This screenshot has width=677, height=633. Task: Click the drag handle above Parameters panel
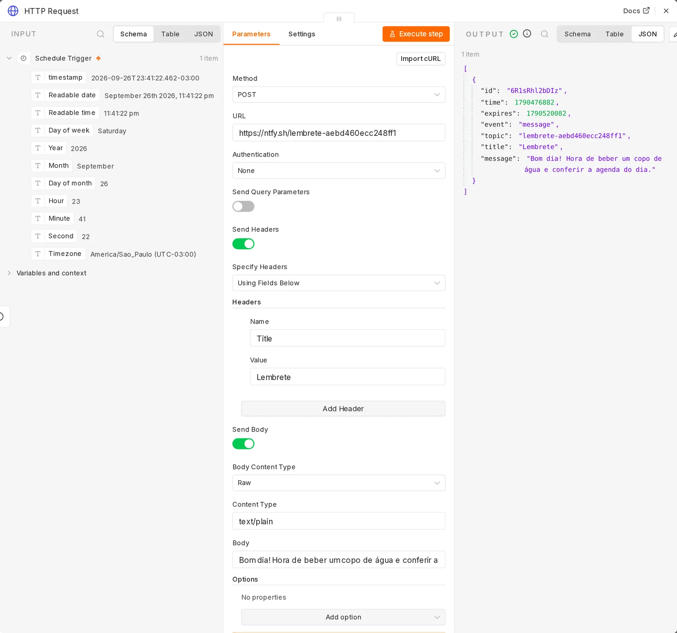339,19
